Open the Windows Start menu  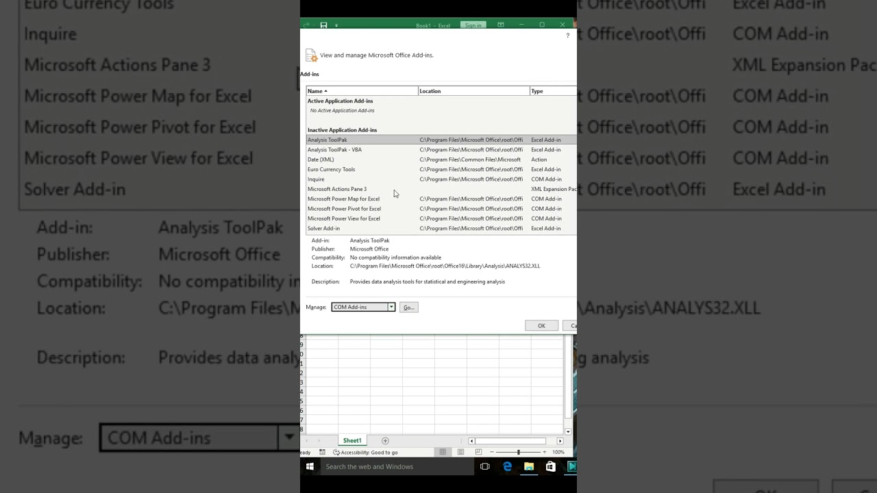tap(310, 467)
